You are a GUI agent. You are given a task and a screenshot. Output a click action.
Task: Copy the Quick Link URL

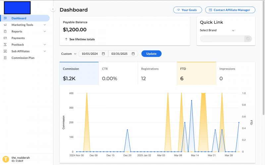click(x=247, y=39)
